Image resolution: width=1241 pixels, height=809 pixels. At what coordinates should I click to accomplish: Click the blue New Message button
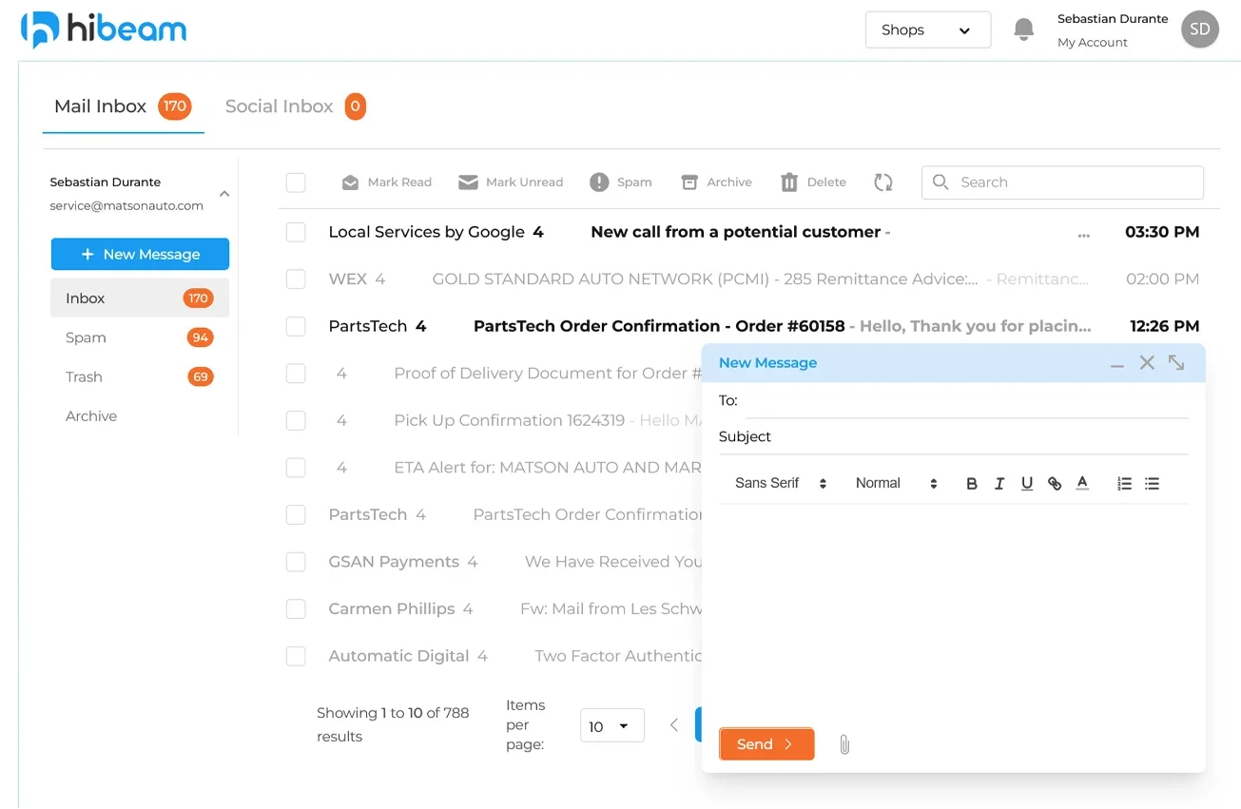[x=140, y=255]
